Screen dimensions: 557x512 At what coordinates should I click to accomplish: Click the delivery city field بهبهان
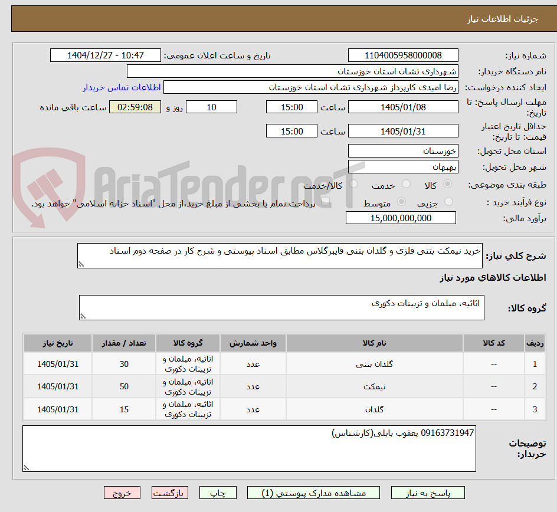pyautogui.click(x=403, y=167)
